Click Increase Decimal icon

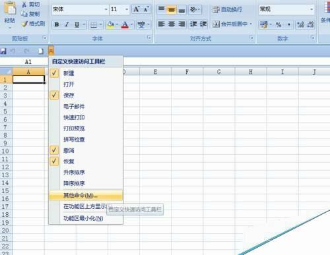pyautogui.click(x=300, y=24)
